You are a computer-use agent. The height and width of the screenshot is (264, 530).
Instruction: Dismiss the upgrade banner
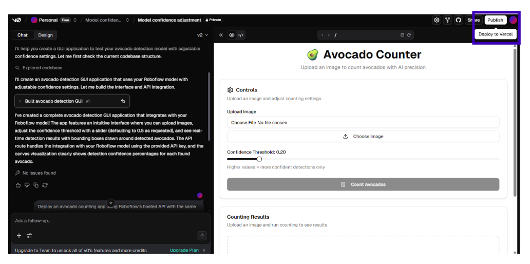(x=204, y=250)
